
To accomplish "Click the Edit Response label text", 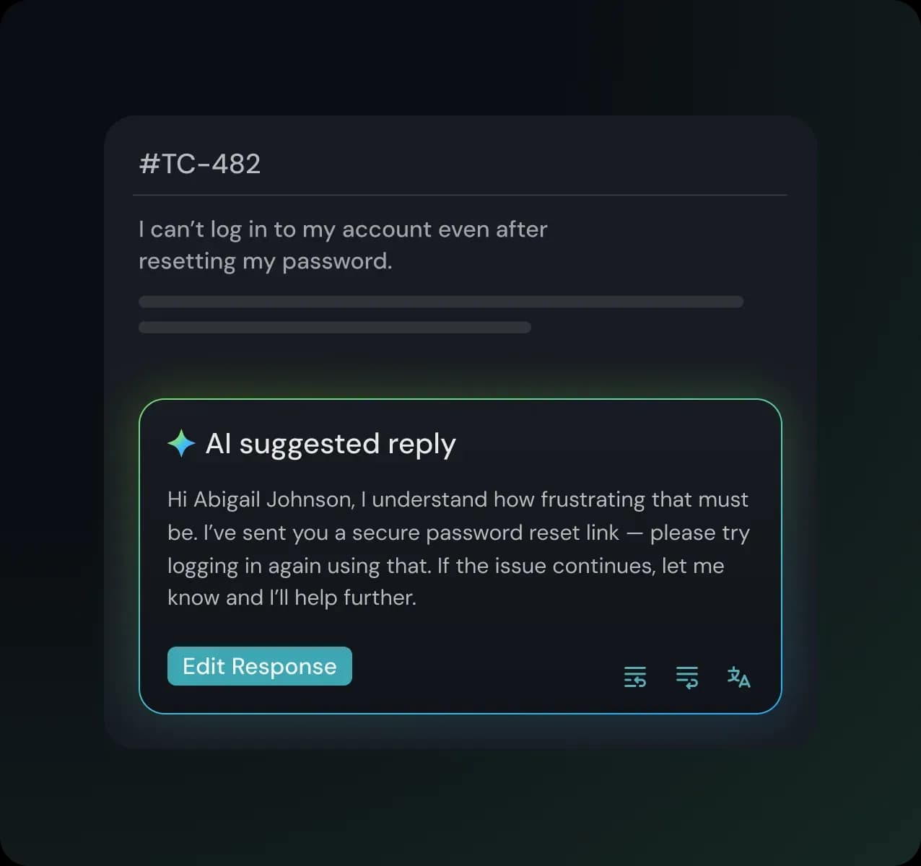I will coord(259,666).
